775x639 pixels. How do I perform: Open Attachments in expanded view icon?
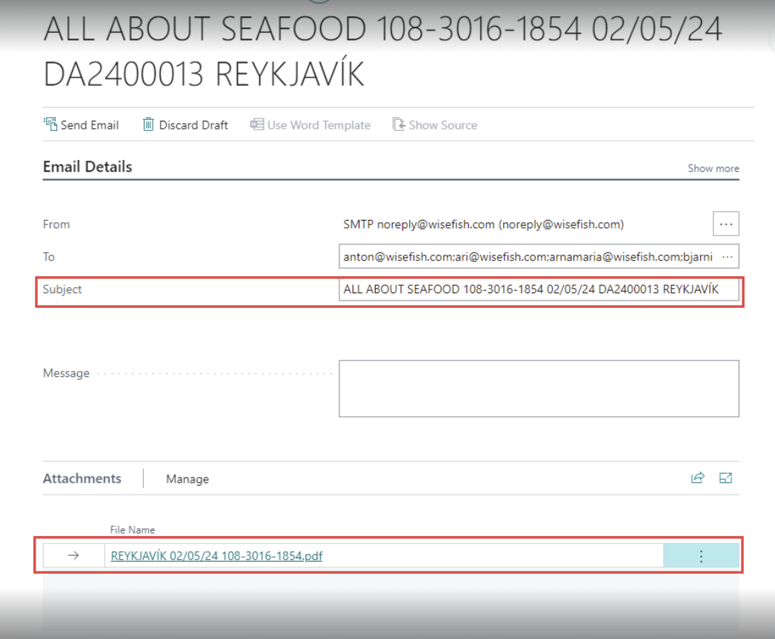coord(725,478)
